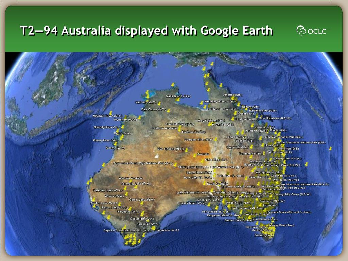Click the Barlee, Lake (W.A.) label

click(x=114, y=208)
